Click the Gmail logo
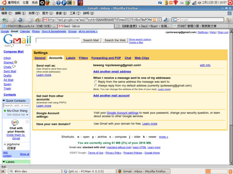Viewport: 233px width, 174px height. (x=17, y=40)
